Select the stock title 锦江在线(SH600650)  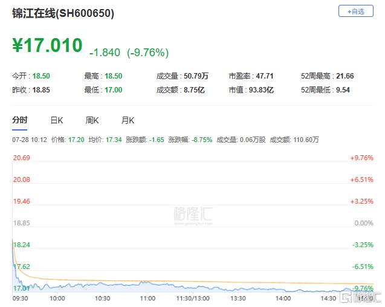coord(63,13)
